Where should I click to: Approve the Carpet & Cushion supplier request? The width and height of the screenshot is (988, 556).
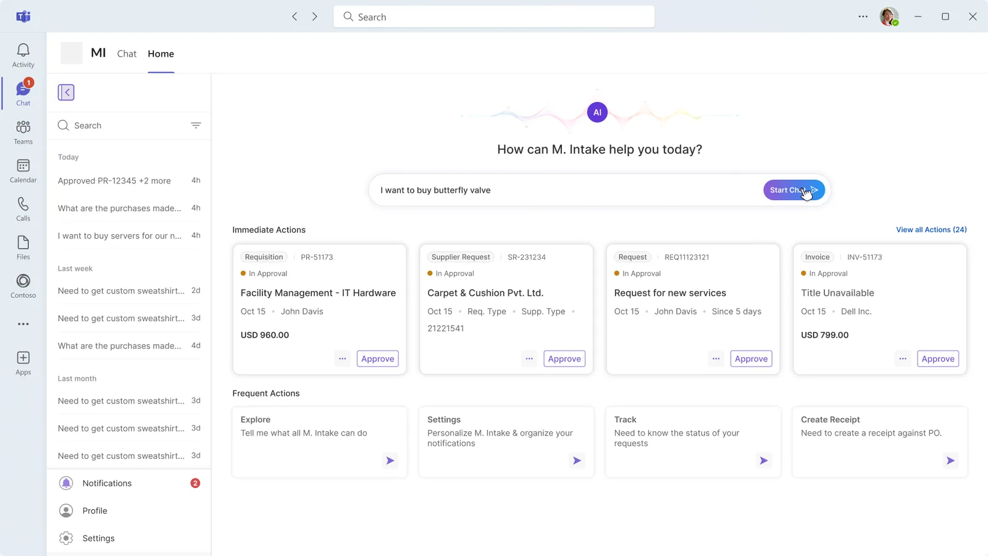(x=564, y=359)
